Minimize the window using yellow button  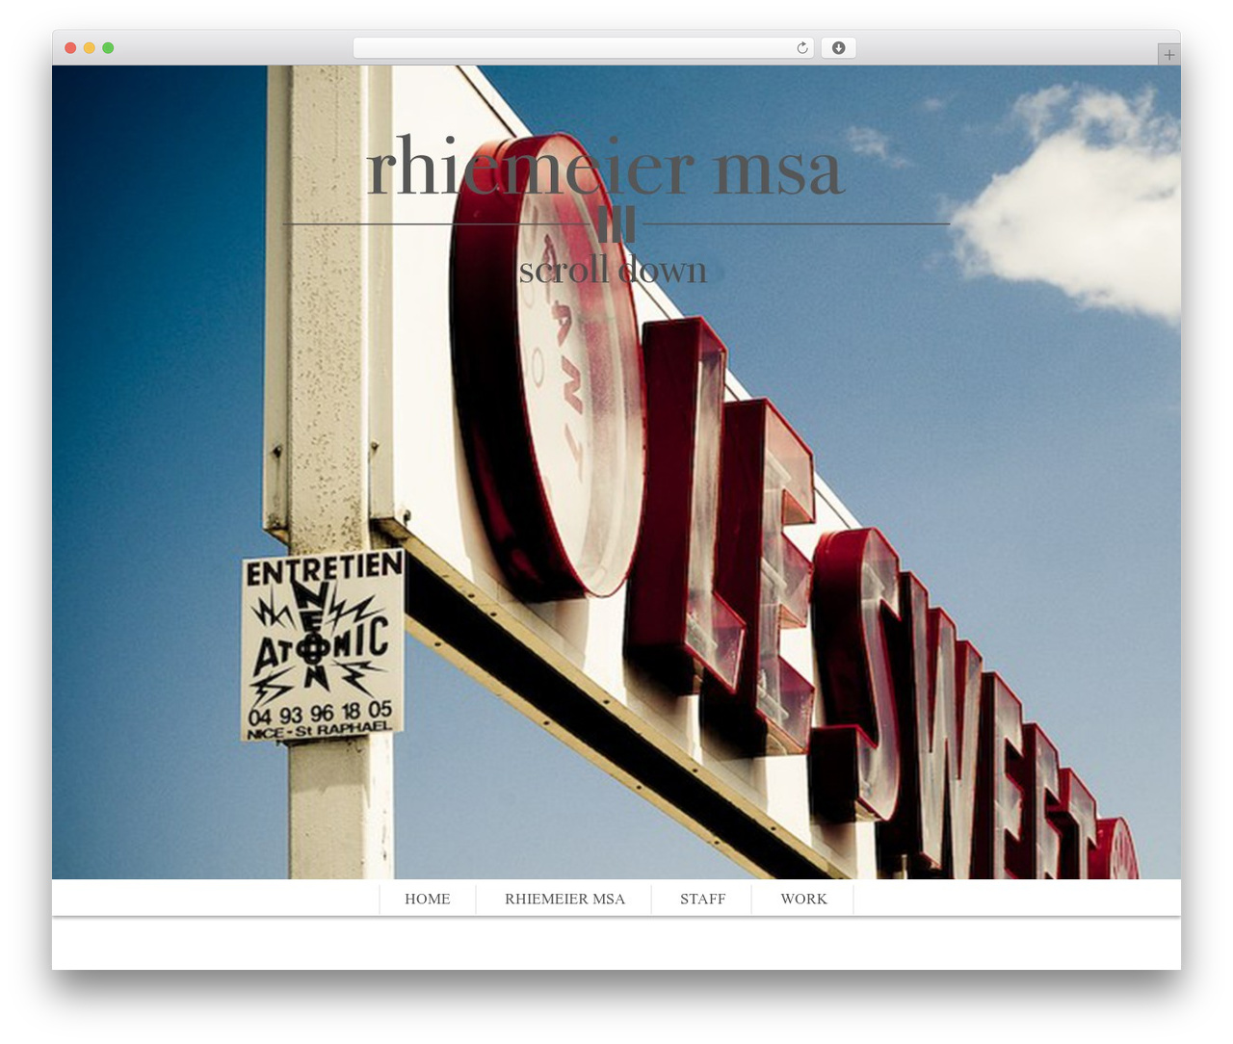point(90,48)
